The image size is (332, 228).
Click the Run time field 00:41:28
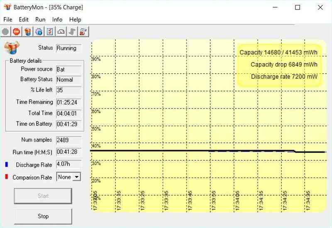pyautogui.click(x=68, y=152)
